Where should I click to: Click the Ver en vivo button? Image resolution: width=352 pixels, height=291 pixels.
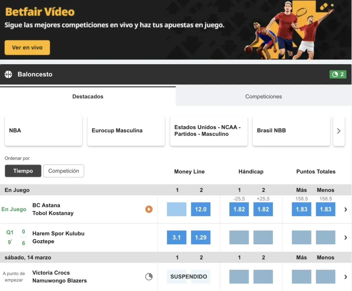(x=27, y=48)
